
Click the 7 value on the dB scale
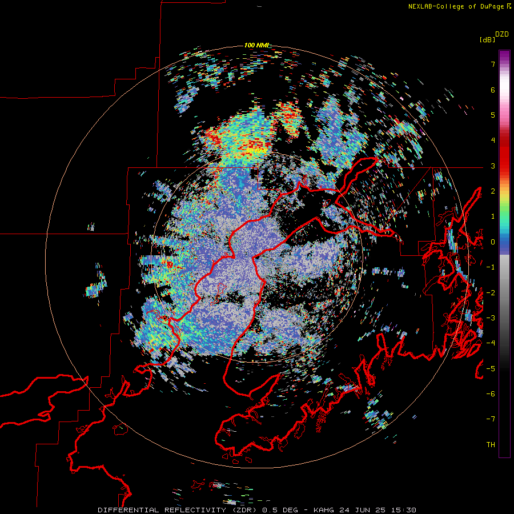493,64
